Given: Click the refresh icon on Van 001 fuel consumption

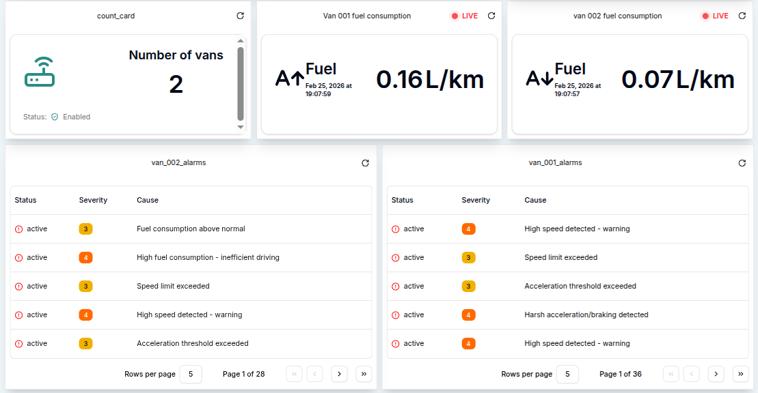Looking at the screenshot, I should coord(491,16).
